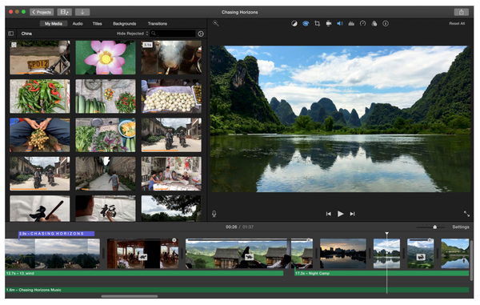Open Color Balance adjustments

[294, 23]
